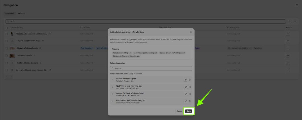Open actions menu for Classic Wedding Bands
The height and width of the screenshot is (120, 302).
pyautogui.click(x=288, y=48)
